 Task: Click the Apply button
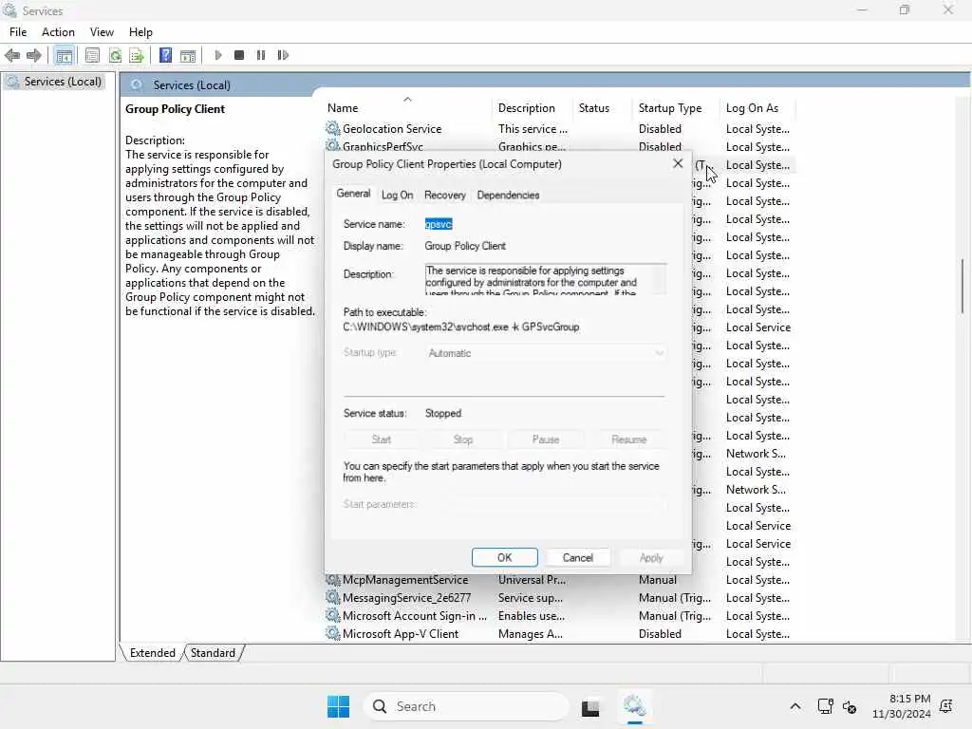pyautogui.click(x=651, y=557)
